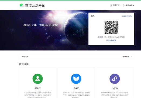Click the banner slogan 再小的个体，也有自己的品牌

point(40,25)
